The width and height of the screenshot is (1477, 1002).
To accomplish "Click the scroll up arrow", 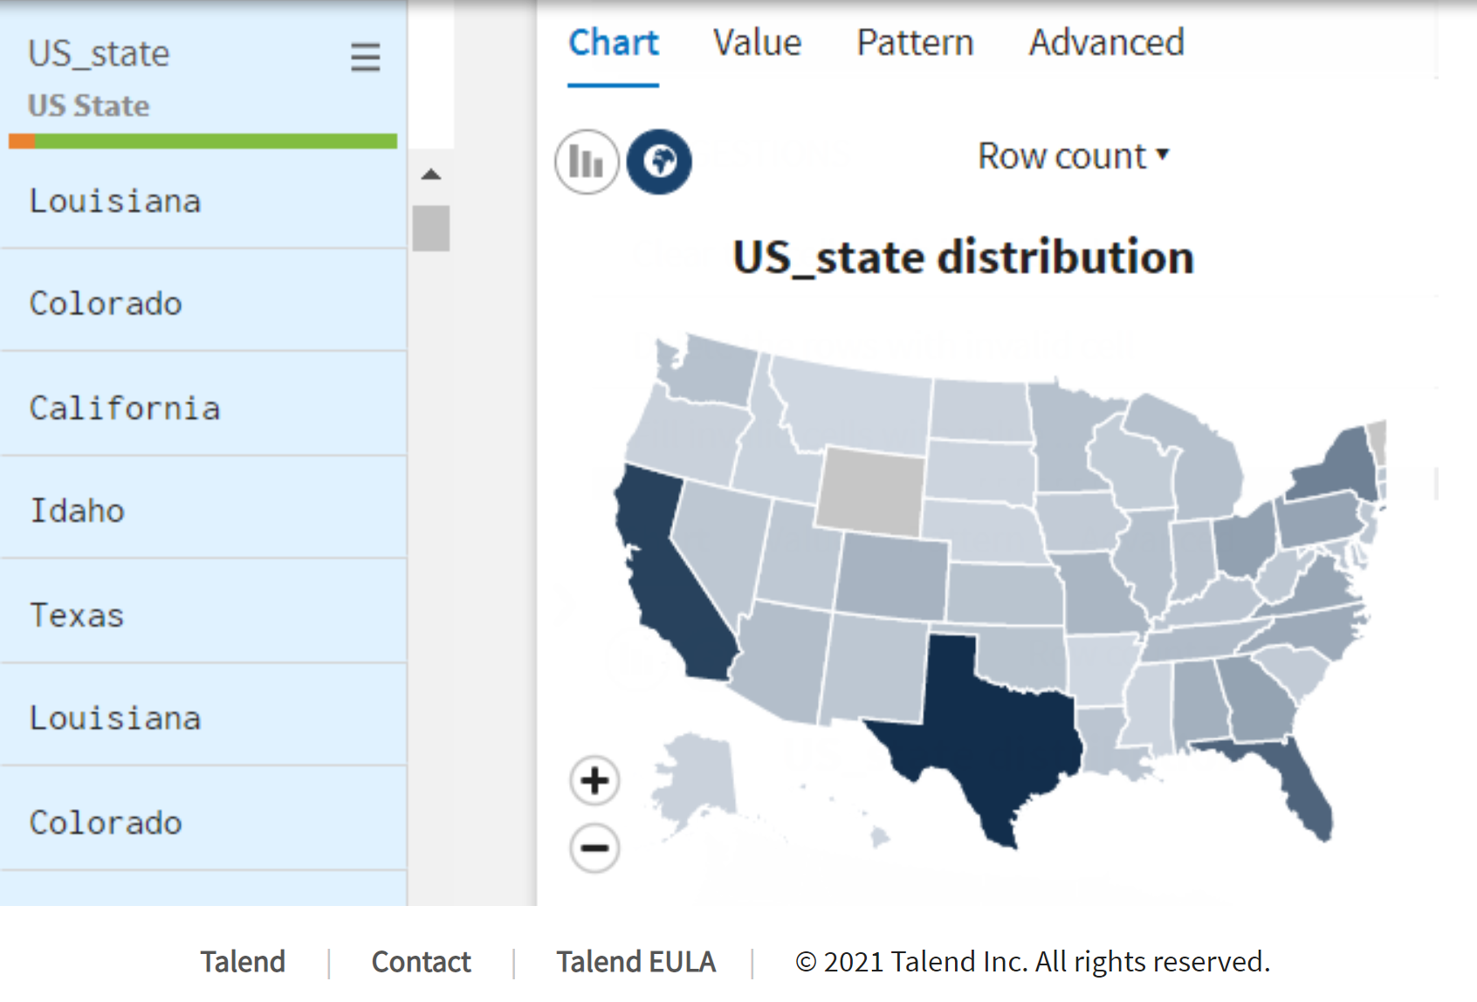I will [430, 175].
